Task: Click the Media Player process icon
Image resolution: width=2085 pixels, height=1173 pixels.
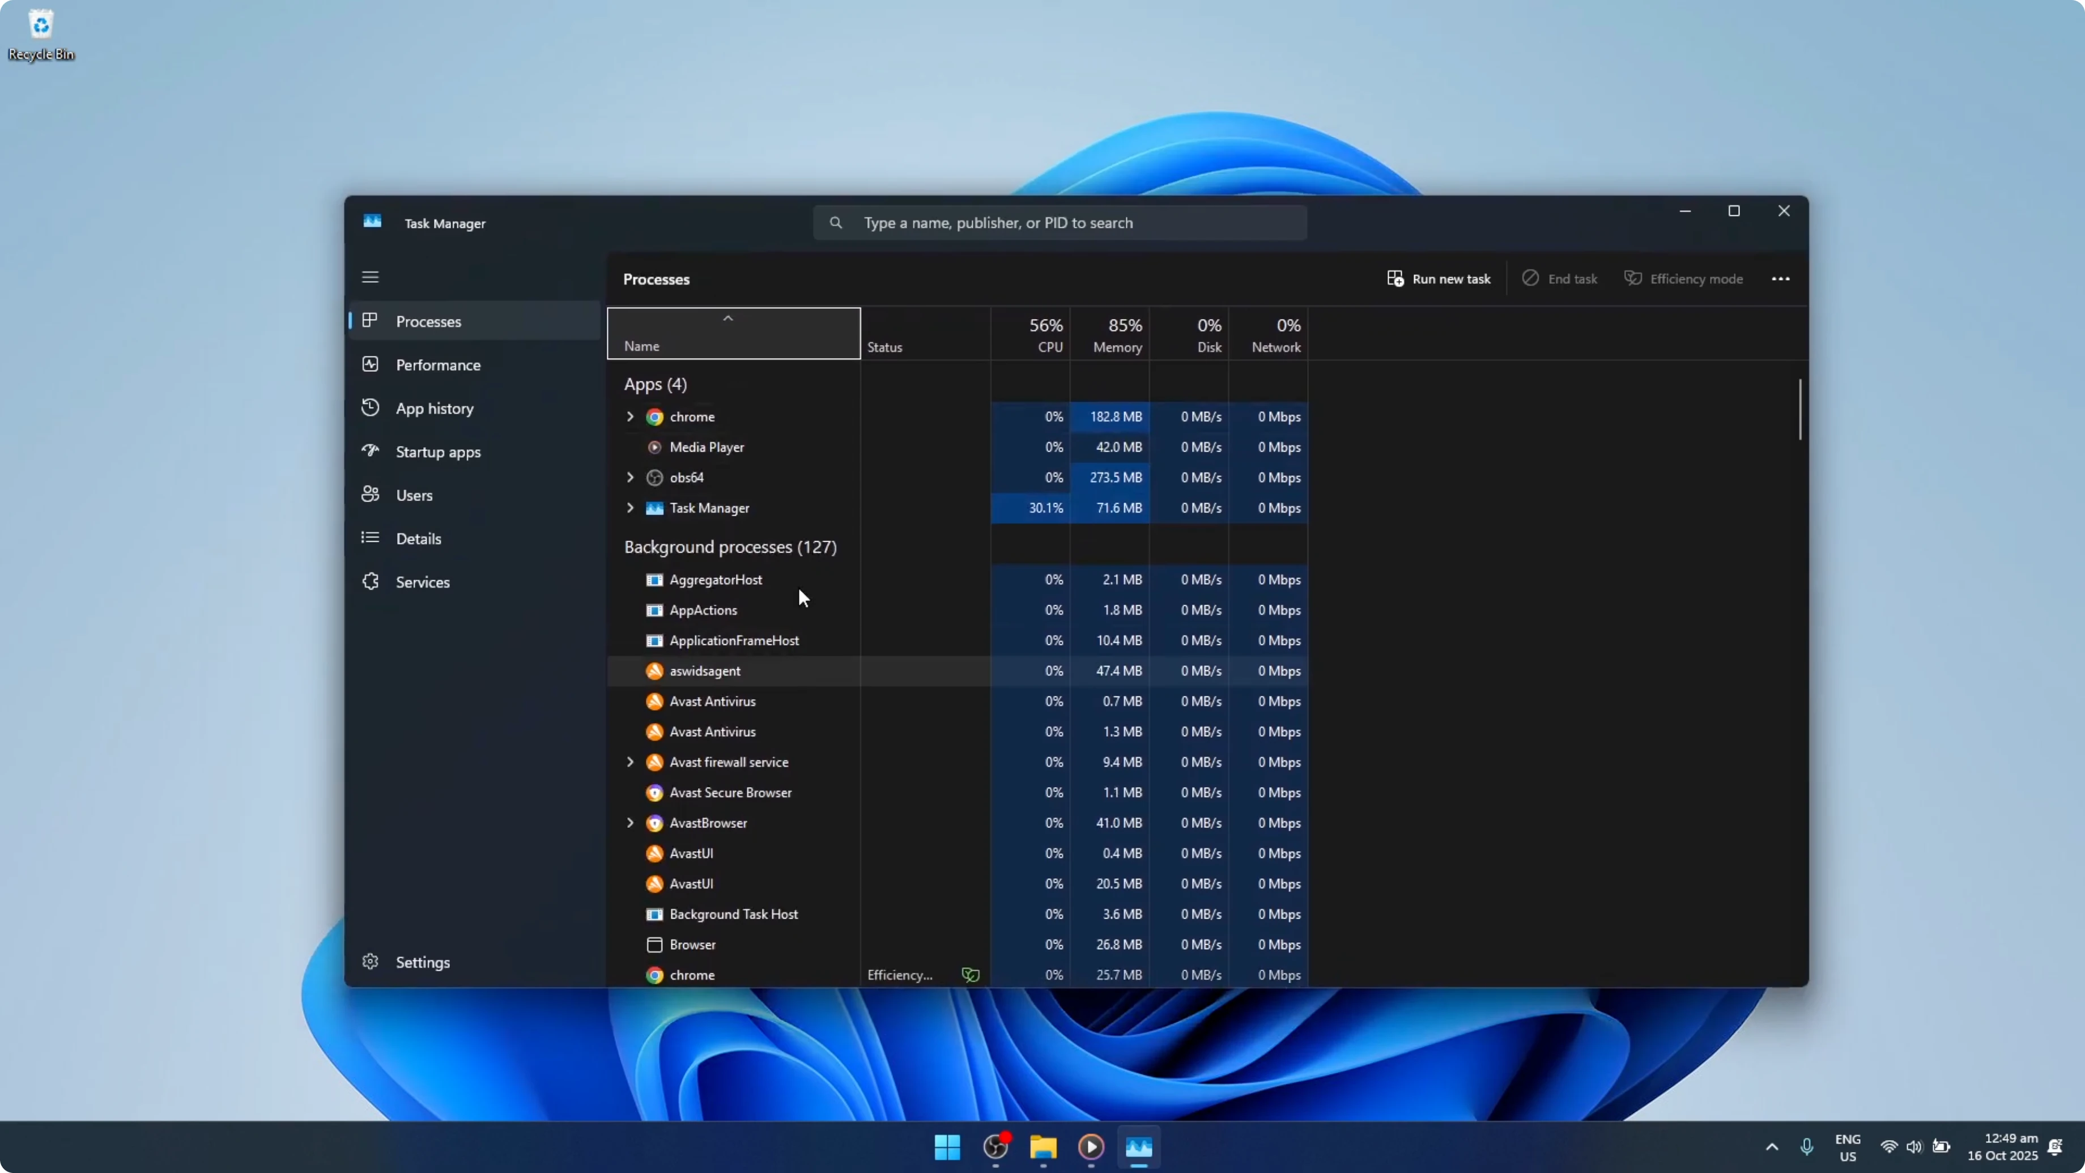Action: 655,447
